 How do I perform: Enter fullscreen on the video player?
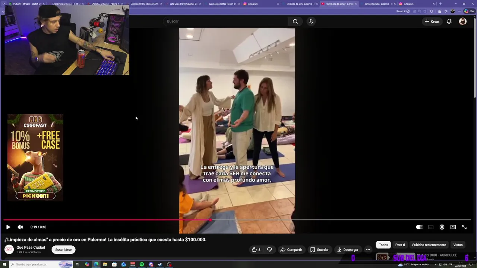pyautogui.click(x=464, y=227)
